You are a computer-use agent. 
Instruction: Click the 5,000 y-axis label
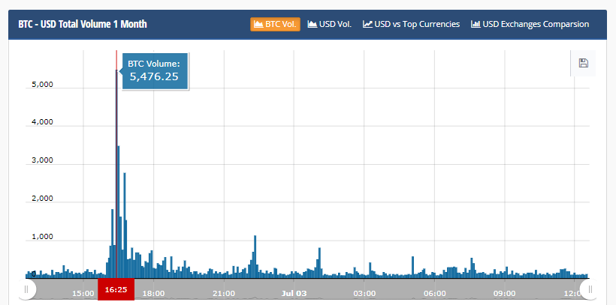tap(42, 84)
